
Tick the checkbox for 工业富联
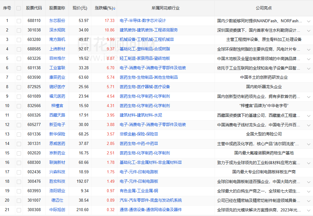pos(19,68)
